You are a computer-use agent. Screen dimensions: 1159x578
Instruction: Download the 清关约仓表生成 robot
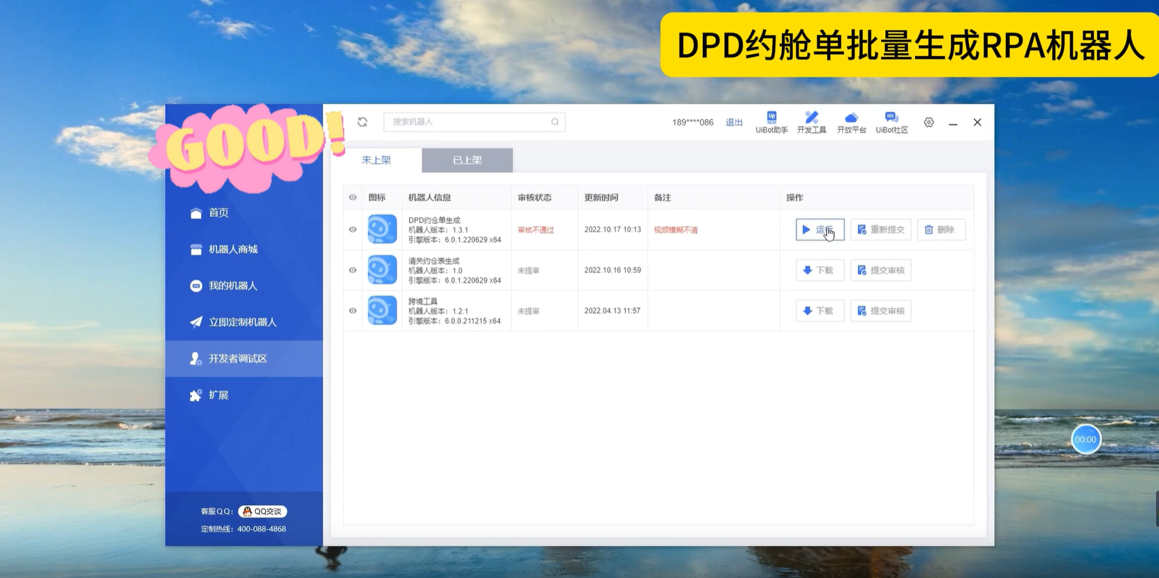[820, 270]
